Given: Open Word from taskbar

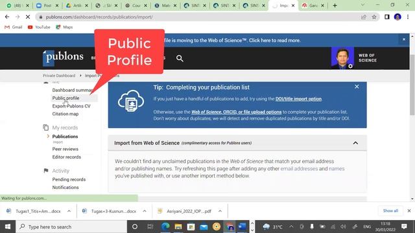Looking at the screenshot, I should coord(242,227).
